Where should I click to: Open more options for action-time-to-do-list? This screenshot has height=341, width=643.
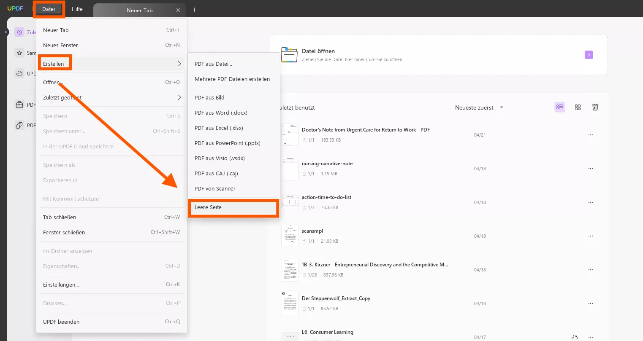[591, 202]
